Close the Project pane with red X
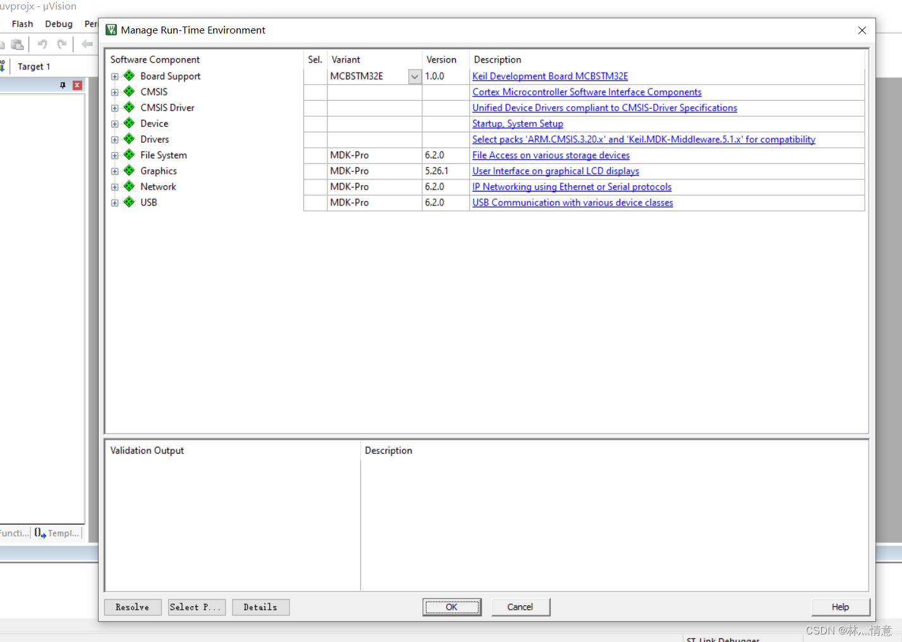Screen dimensions: 902x642 point(77,85)
